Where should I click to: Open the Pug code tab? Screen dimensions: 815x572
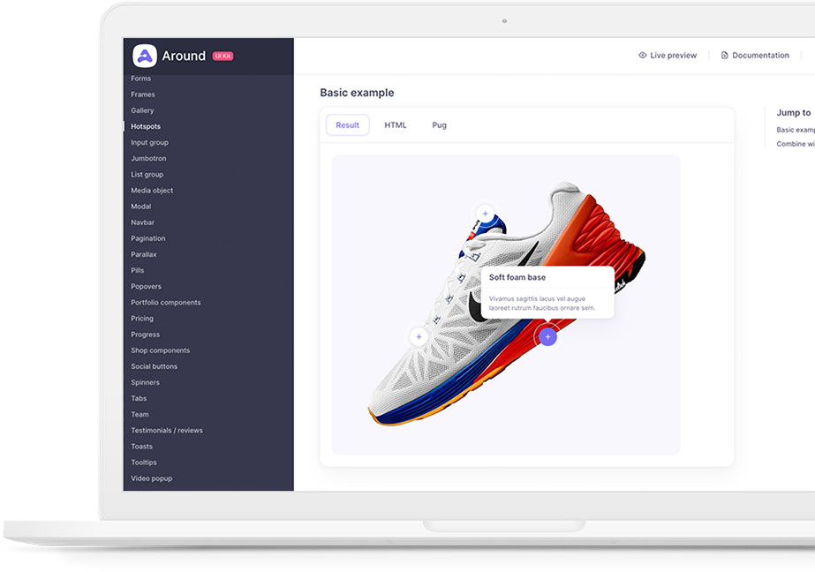pyautogui.click(x=439, y=125)
